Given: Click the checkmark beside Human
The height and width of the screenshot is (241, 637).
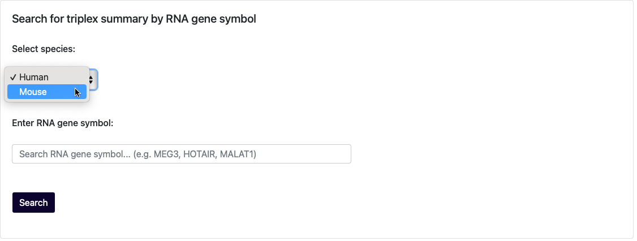Looking at the screenshot, I should pyautogui.click(x=13, y=77).
